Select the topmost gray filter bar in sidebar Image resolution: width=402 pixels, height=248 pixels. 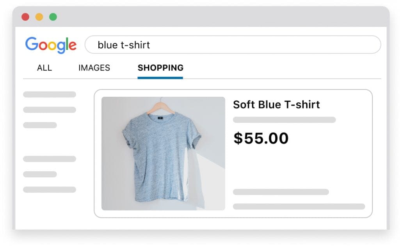tap(50, 94)
